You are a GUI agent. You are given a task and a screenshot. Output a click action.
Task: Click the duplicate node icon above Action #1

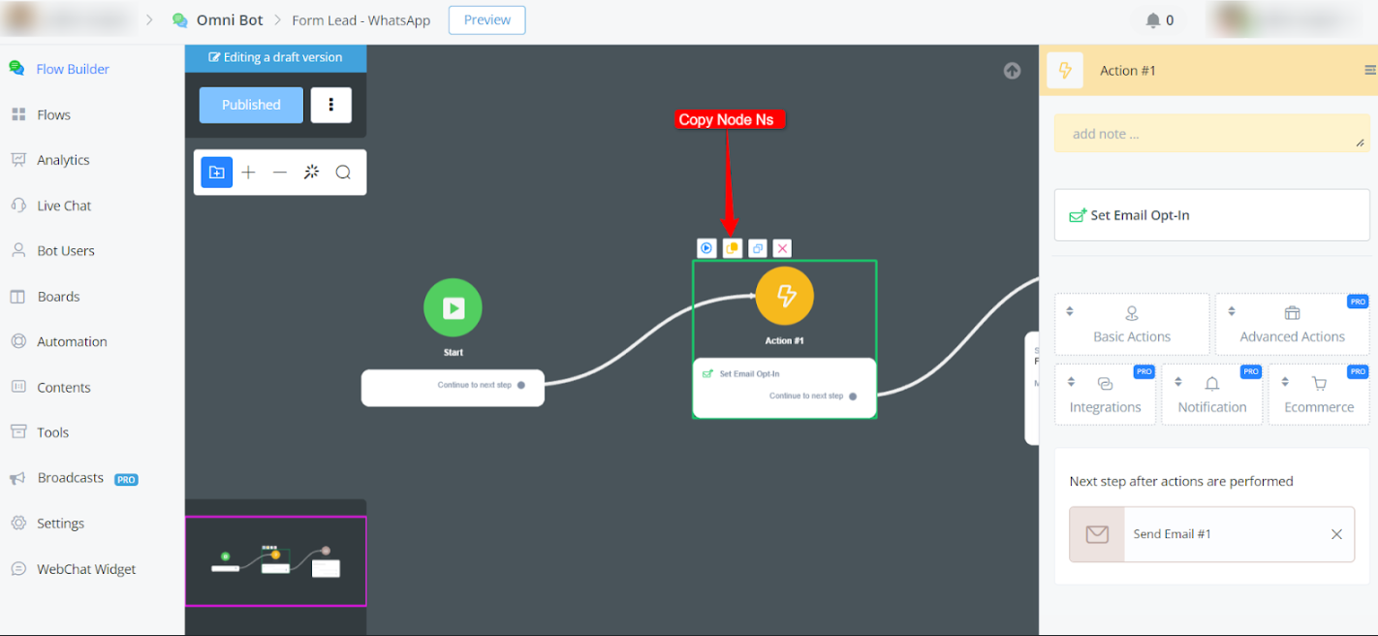(758, 248)
